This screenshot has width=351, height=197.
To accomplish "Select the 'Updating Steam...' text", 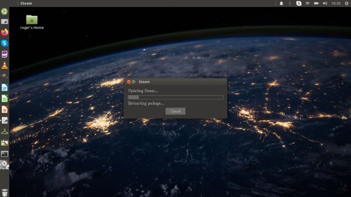I will 143,91.
